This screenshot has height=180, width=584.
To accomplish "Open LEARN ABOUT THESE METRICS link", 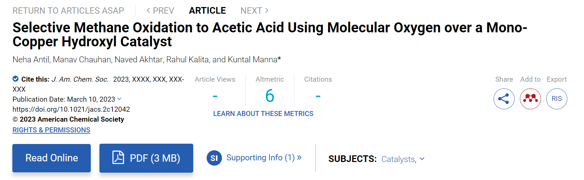I will (263, 114).
